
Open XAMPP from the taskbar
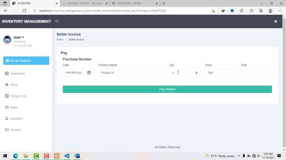pos(57,156)
